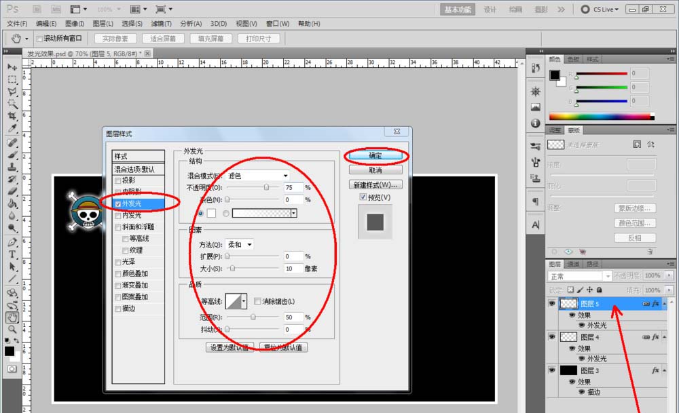Select the Hand tool in toolbox
This screenshot has height=413, width=679.
pos(12,317)
